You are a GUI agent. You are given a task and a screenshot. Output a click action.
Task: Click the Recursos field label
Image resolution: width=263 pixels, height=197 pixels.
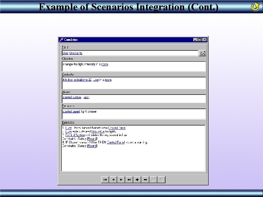[68, 106]
